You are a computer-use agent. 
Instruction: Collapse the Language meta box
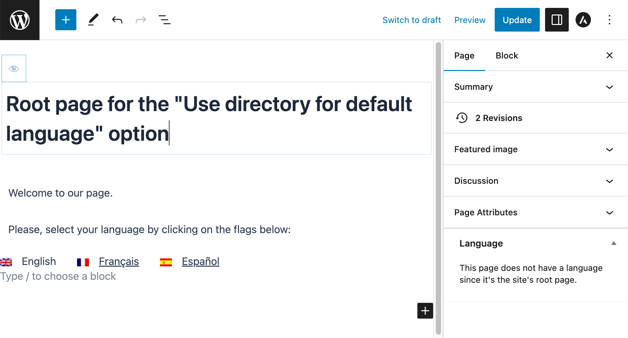point(614,243)
